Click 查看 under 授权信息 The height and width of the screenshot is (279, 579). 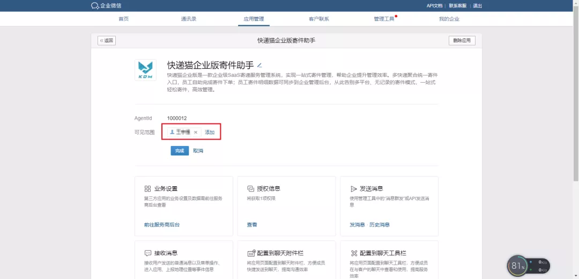point(252,225)
